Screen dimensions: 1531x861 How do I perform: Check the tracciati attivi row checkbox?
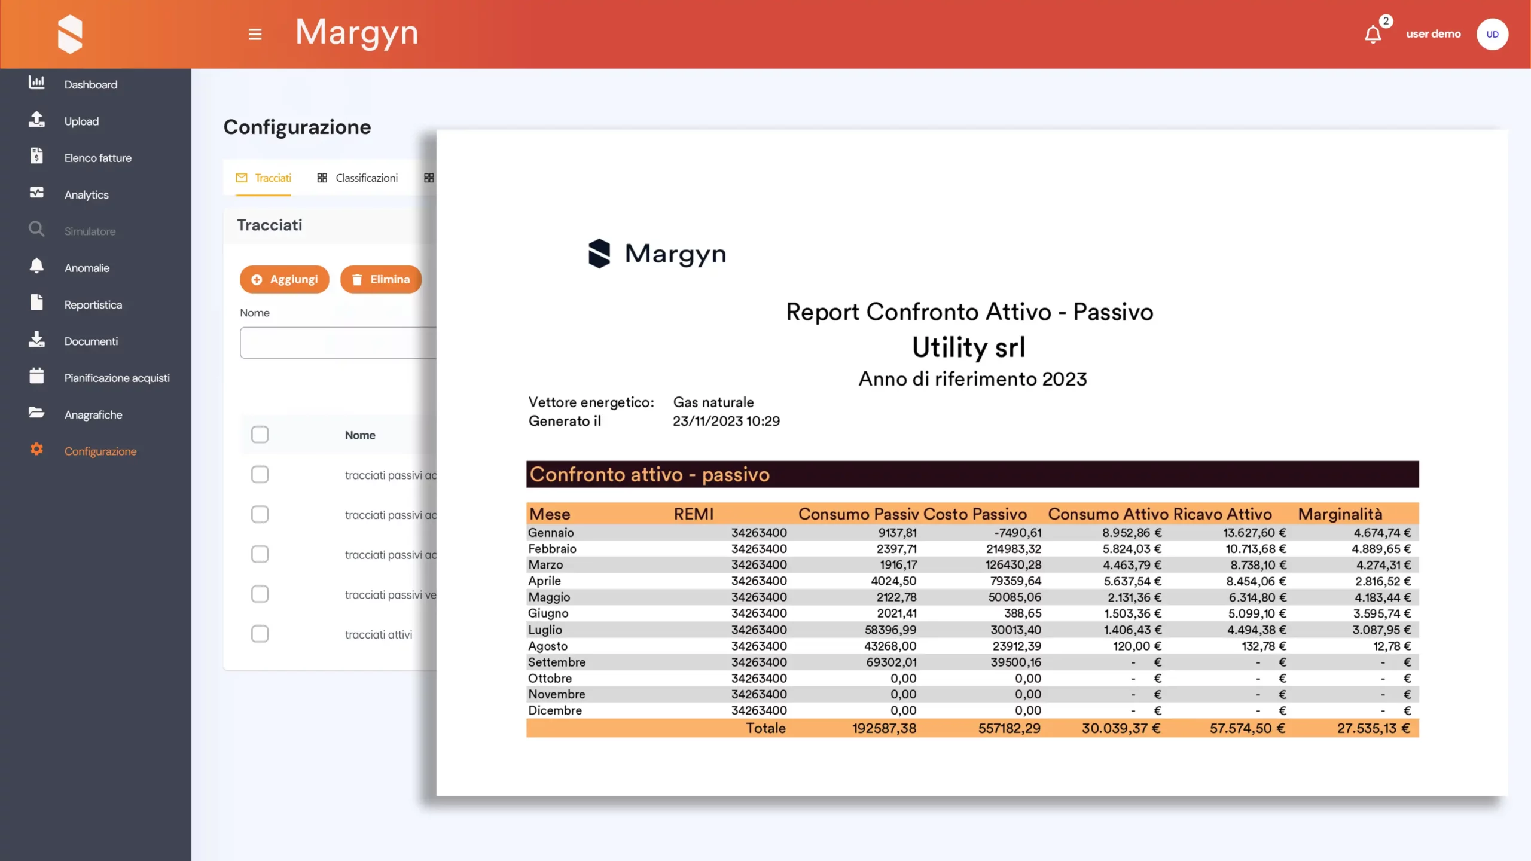point(260,634)
